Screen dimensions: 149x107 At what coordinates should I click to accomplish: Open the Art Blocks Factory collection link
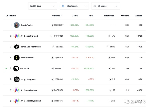click(29, 90)
